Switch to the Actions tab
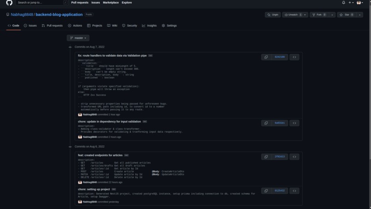The height and width of the screenshot is (209, 371). 75,26
